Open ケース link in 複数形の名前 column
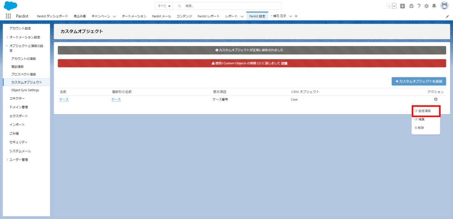453x219 pixels. click(x=116, y=100)
